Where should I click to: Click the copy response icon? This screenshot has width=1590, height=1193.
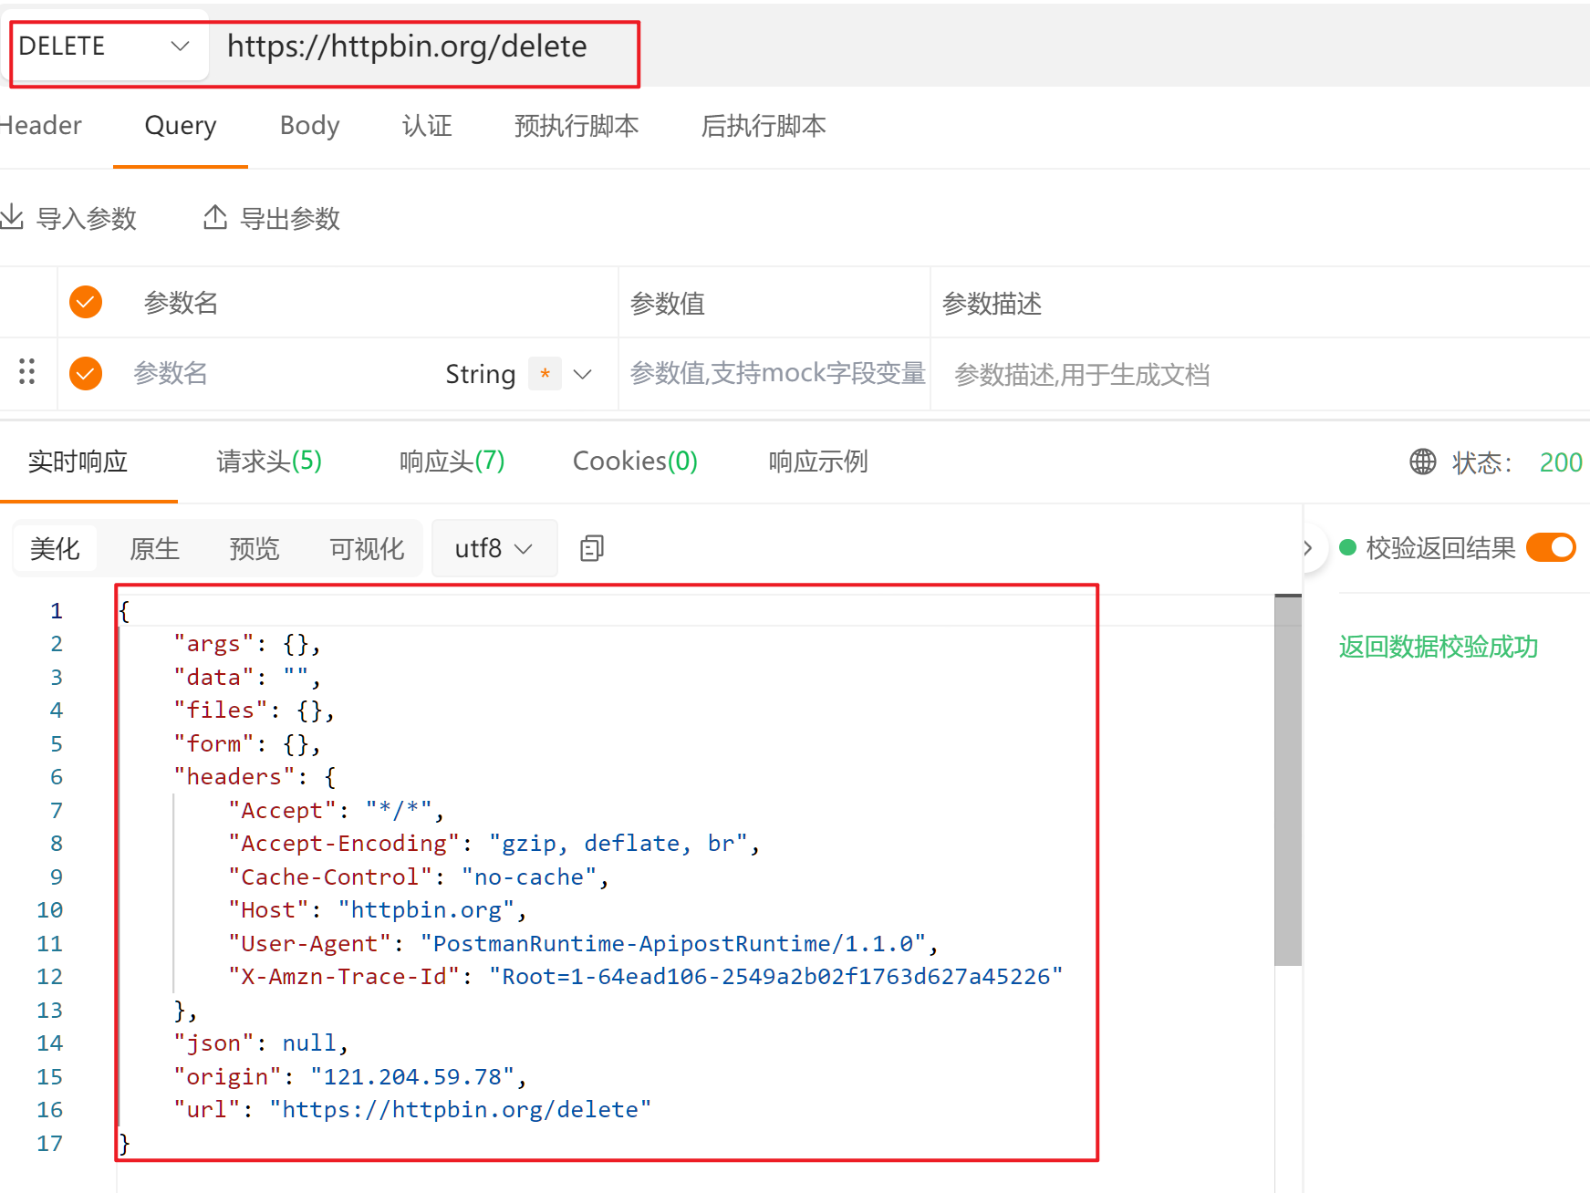click(592, 548)
